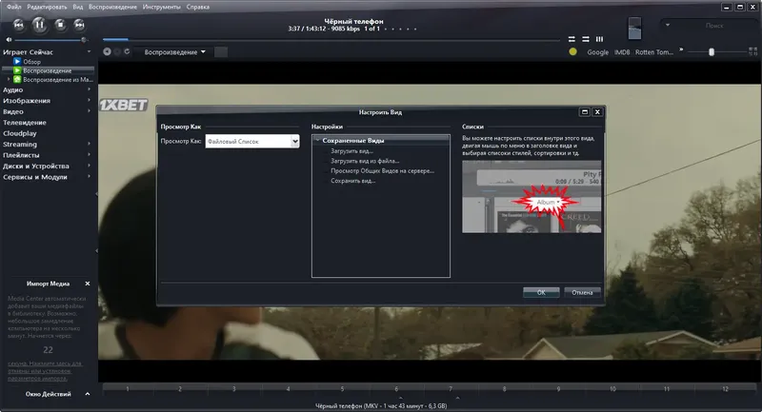Click the Поиск search field

coord(713,26)
